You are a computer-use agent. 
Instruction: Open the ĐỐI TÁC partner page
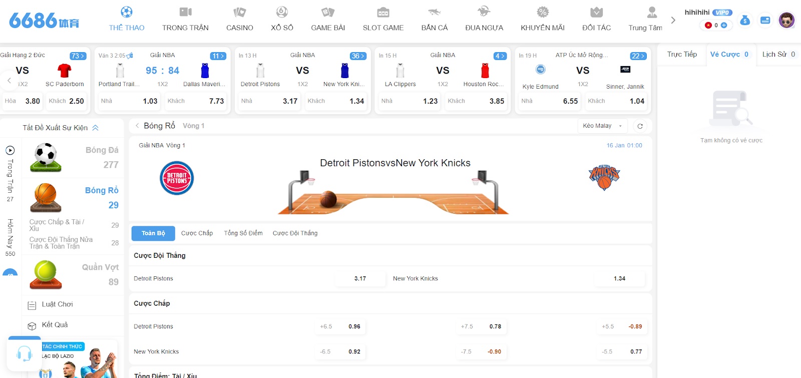point(596,19)
